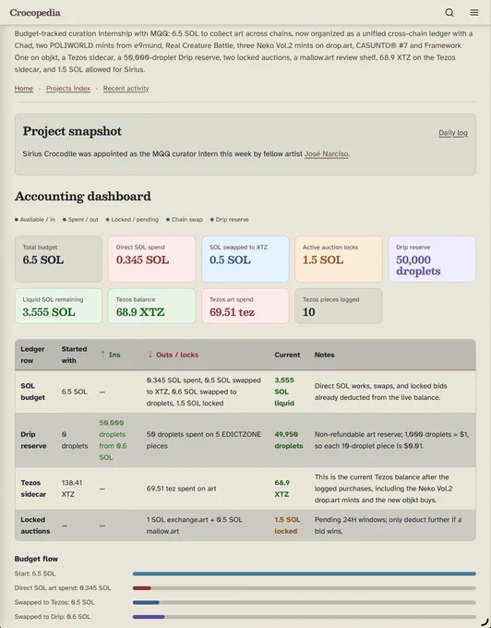This screenshot has height=628, width=491.
Task: Open the search icon in header
Action: pyautogui.click(x=449, y=12)
